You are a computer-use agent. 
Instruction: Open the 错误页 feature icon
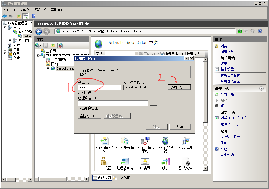145,162
